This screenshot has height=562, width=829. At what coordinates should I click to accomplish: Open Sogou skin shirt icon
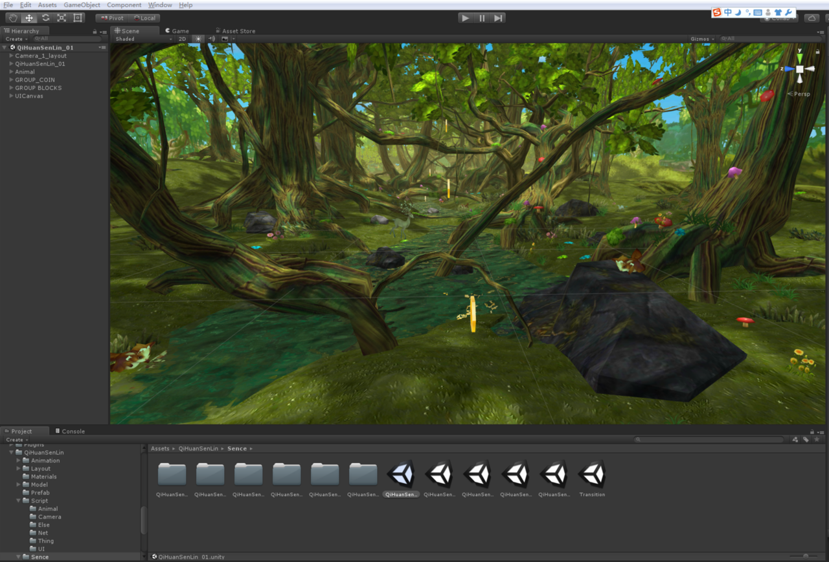(778, 12)
